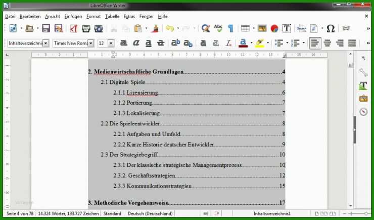Apply superscript formatting
The height and width of the screenshot is (220, 374).
[175, 43]
